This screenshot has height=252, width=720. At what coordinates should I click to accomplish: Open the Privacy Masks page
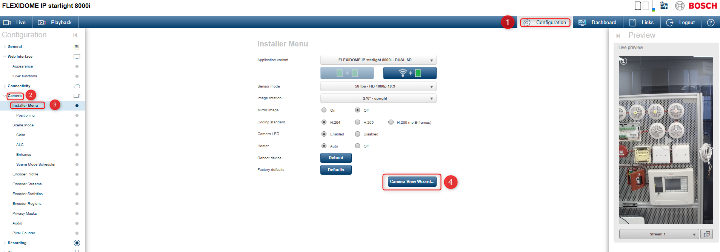coord(25,214)
